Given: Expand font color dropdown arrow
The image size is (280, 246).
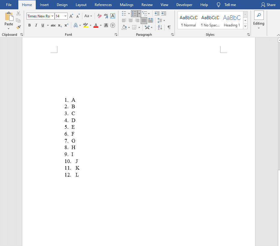Looking at the screenshot, I should (101, 25).
